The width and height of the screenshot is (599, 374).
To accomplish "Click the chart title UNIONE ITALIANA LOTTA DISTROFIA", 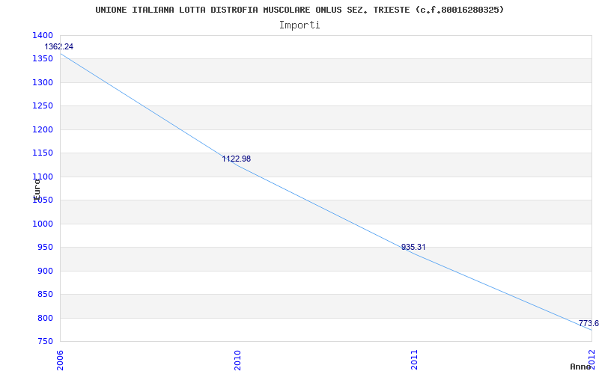I will pos(299,10).
